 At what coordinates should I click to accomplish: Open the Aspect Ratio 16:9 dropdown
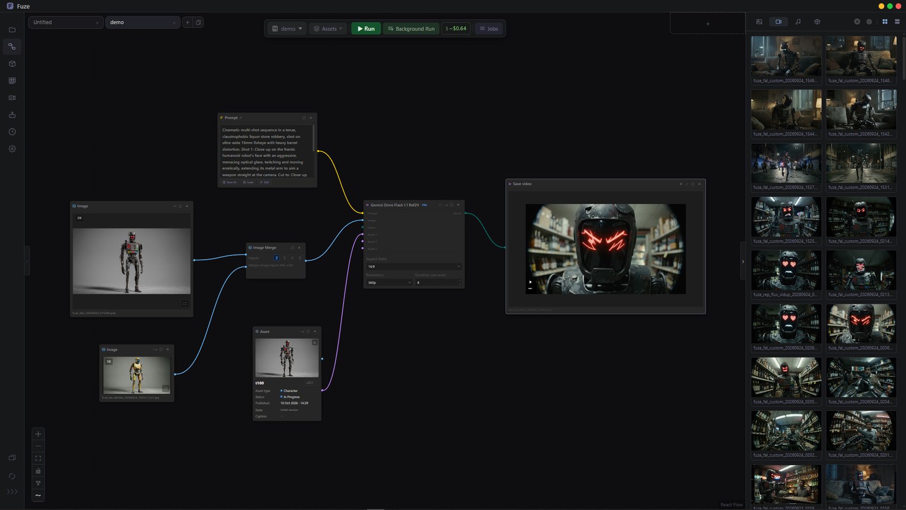(x=414, y=266)
